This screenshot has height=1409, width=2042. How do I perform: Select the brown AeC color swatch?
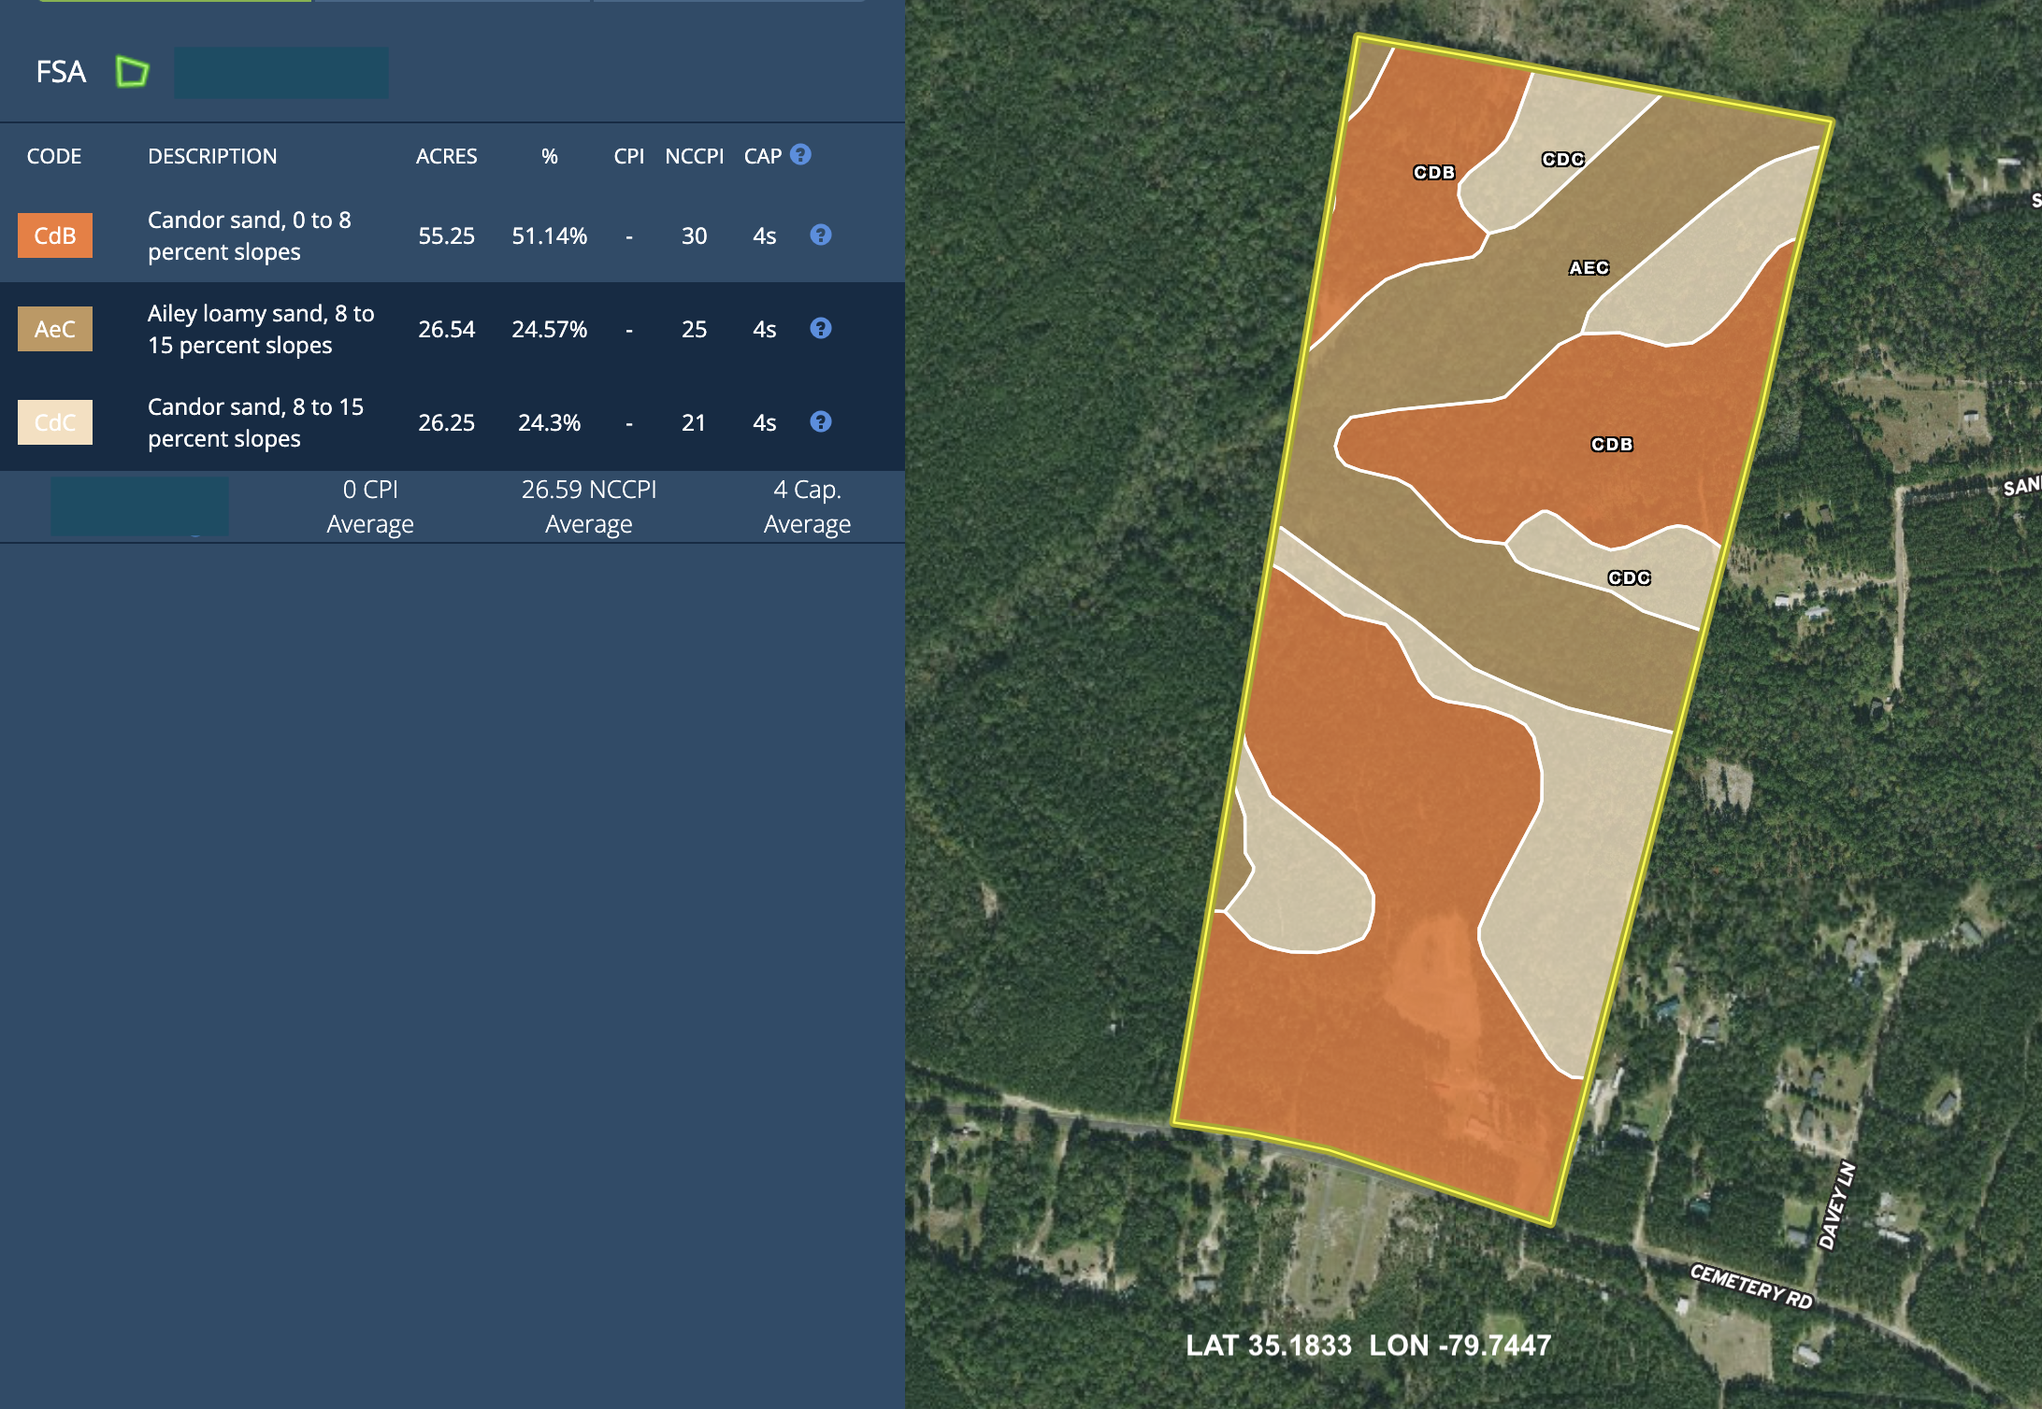click(x=55, y=329)
